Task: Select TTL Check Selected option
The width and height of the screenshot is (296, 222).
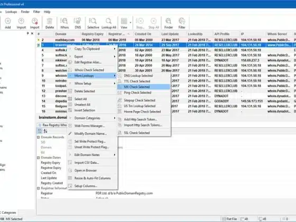Action: (144, 81)
